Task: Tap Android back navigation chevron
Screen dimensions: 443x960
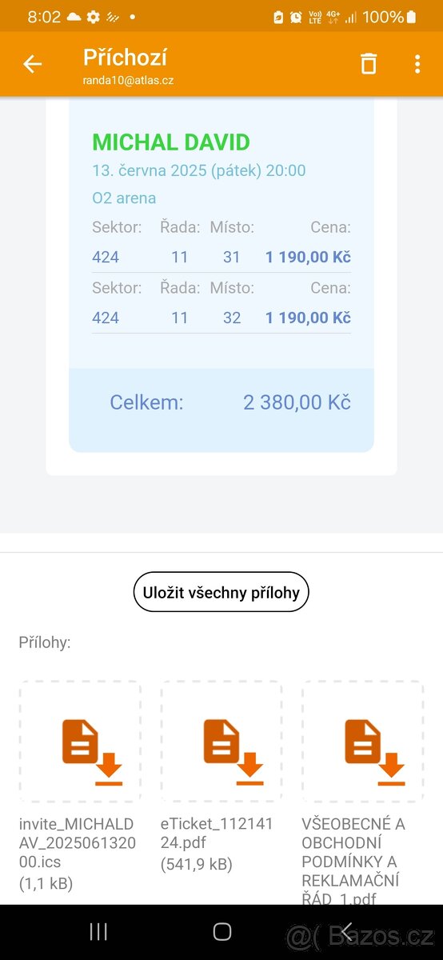Action: 346,931
